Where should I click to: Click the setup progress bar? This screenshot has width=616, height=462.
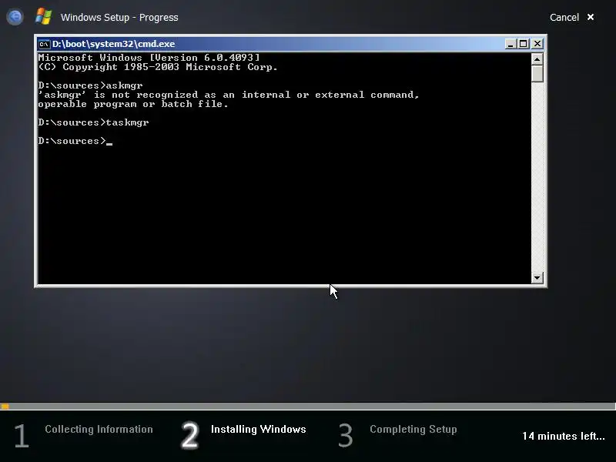(308, 407)
